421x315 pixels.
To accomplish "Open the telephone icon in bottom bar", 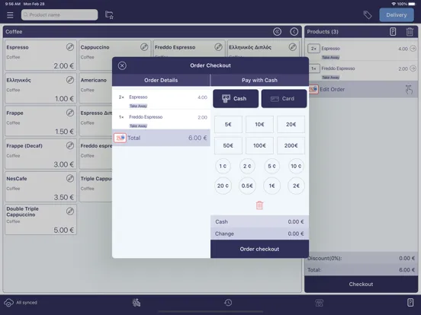I will [x=319, y=303].
